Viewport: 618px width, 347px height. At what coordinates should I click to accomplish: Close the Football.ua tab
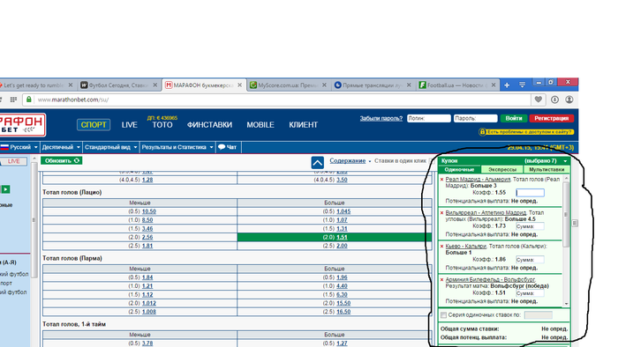[x=493, y=85]
